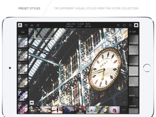Adjust the Blacks slider tile showing 10
Screen dimensions: 156x117
coord(134,92)
